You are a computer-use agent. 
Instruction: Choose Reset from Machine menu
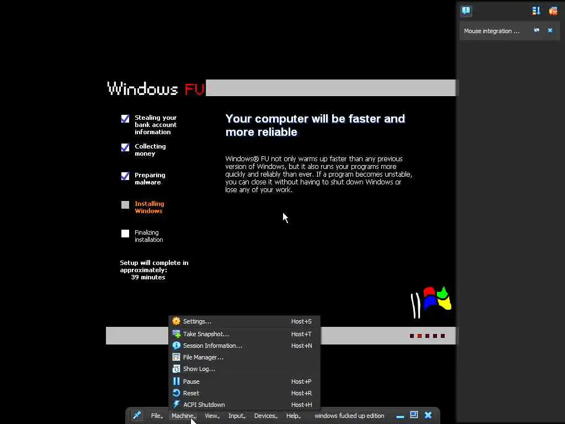tap(244, 393)
